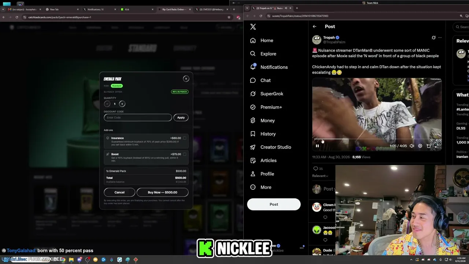
Task: Decrease Emerald Pack quantity with minus button
Action: 107,104
